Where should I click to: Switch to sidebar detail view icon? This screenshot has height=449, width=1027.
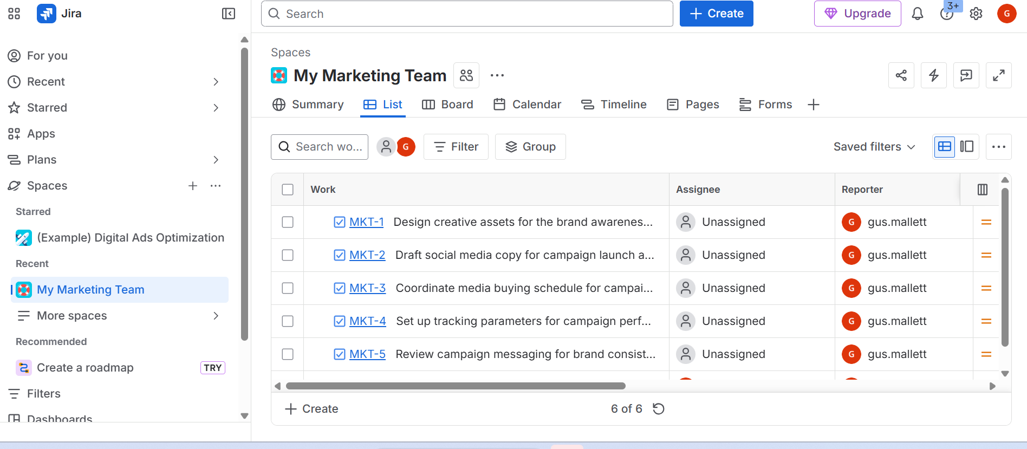[x=967, y=147]
